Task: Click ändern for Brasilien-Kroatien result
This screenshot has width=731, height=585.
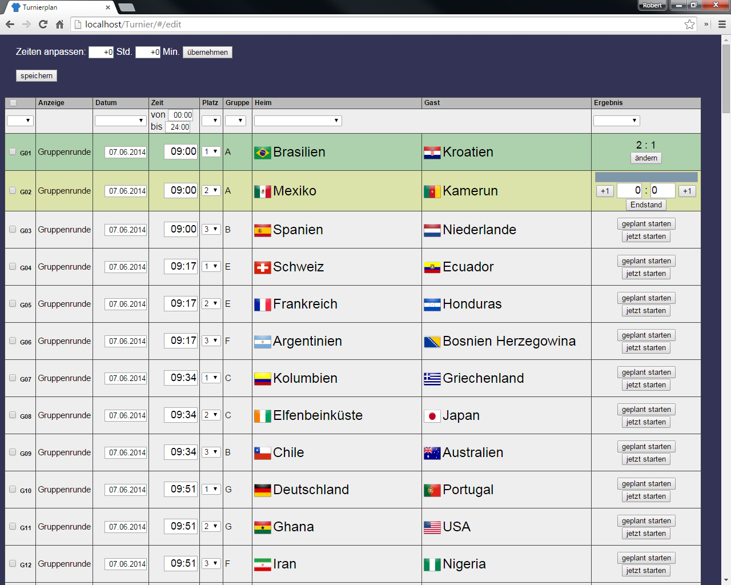Action: [646, 158]
